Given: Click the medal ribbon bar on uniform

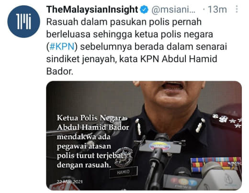Looking at the screenshot, I should point(216,164).
